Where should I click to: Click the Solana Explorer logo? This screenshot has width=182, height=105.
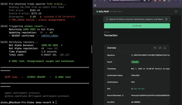click(103, 11)
